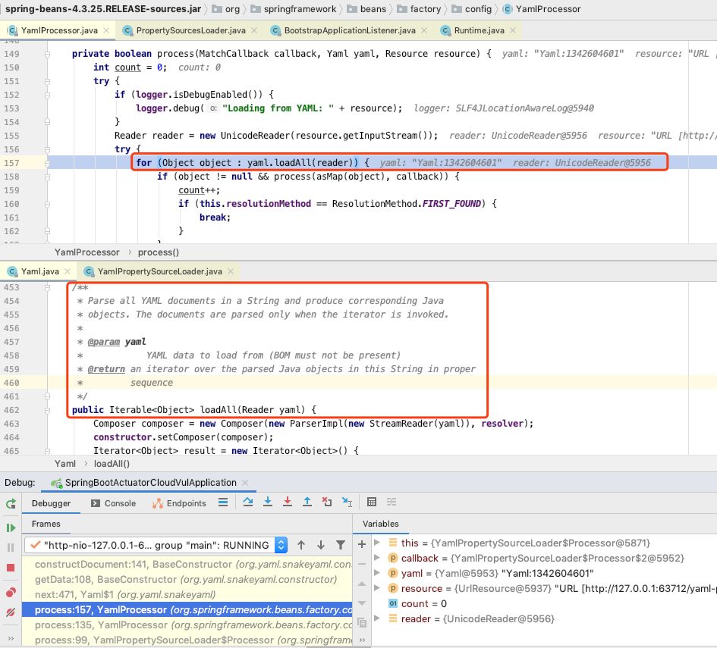Click the Step Out icon
The image size is (717, 648).
[307, 502]
